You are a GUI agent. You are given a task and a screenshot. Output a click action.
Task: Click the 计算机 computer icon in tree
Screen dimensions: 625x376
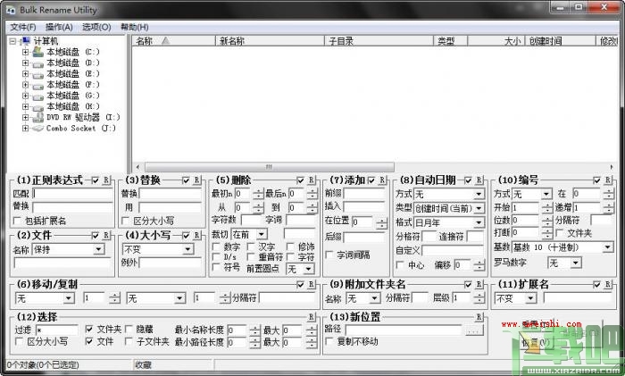[26, 41]
